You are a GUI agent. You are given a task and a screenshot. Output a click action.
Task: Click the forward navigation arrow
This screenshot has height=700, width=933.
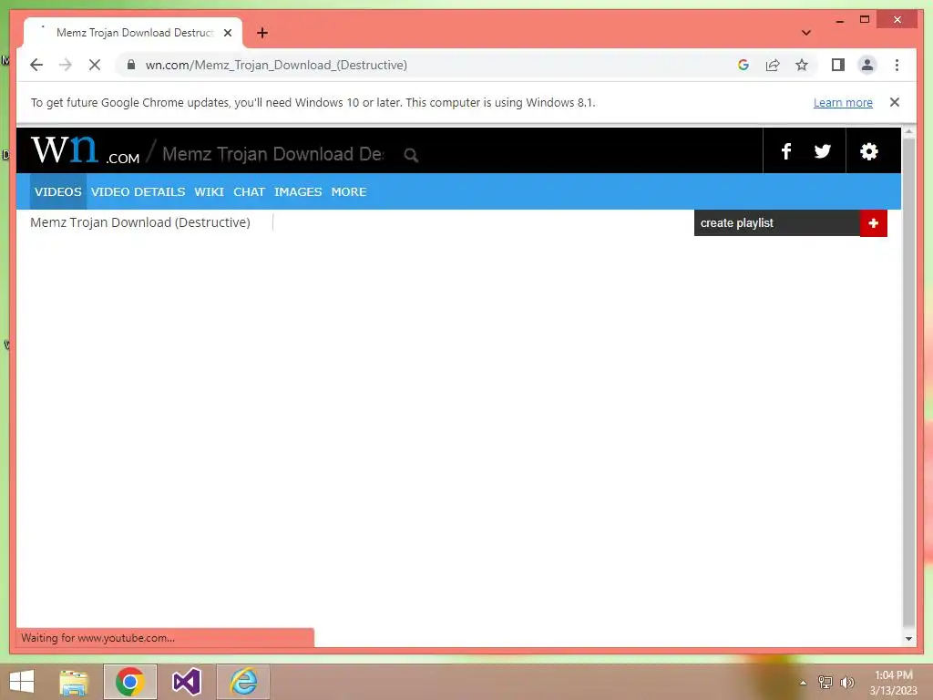pos(66,65)
